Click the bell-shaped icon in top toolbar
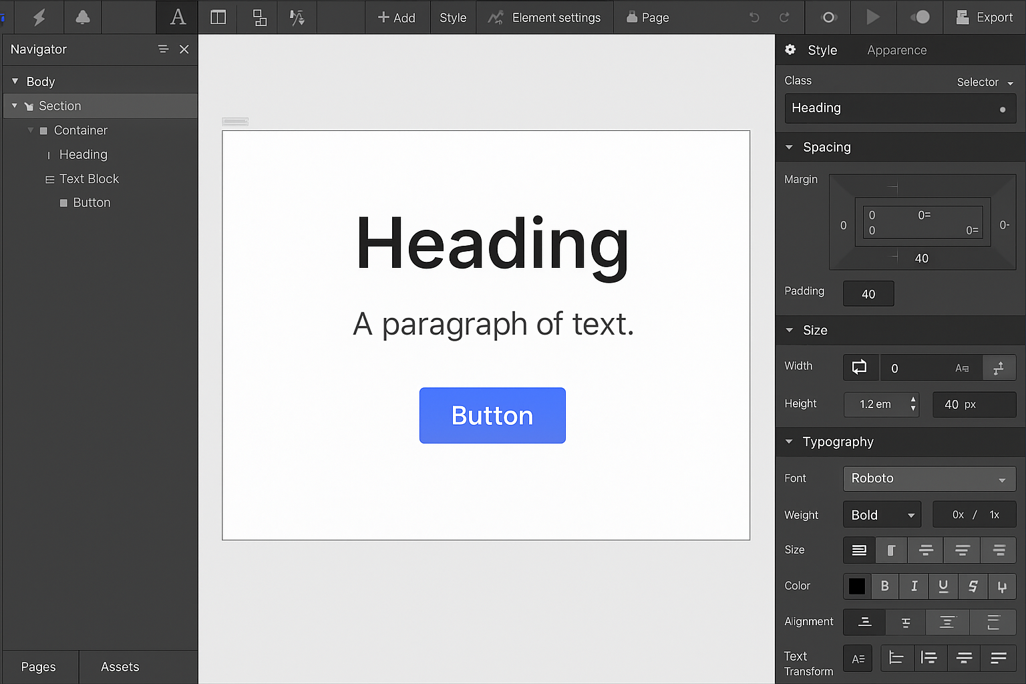Viewport: 1026px width, 684px height. tap(83, 17)
